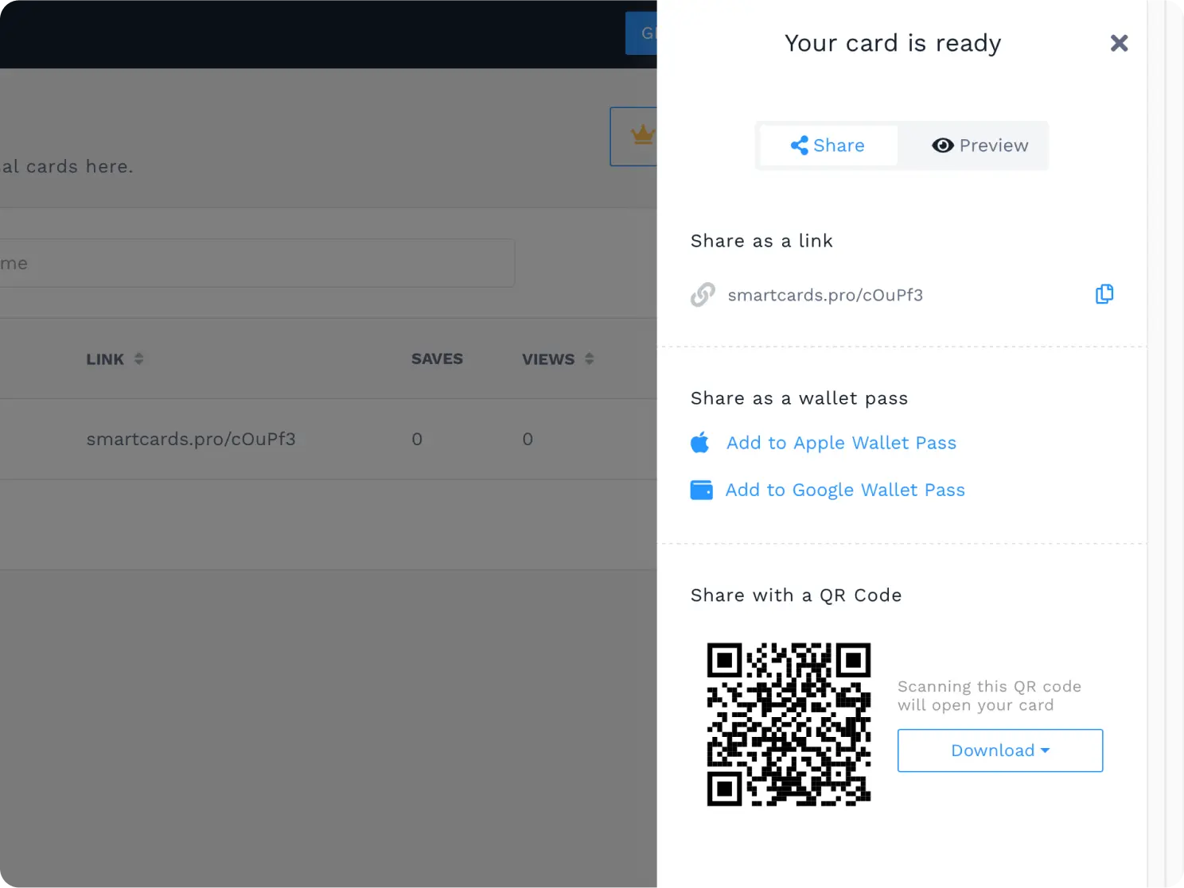The image size is (1184, 888).
Task: Open the Preview tab
Action: point(980,145)
